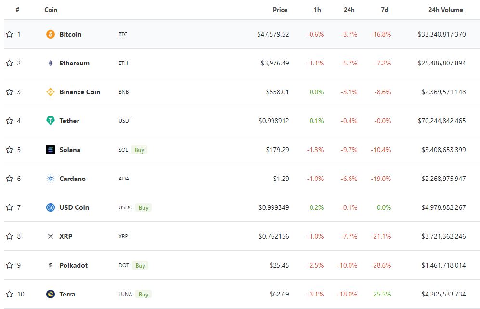Click the green Tether logo icon
The width and height of the screenshot is (480, 309).
51,120
